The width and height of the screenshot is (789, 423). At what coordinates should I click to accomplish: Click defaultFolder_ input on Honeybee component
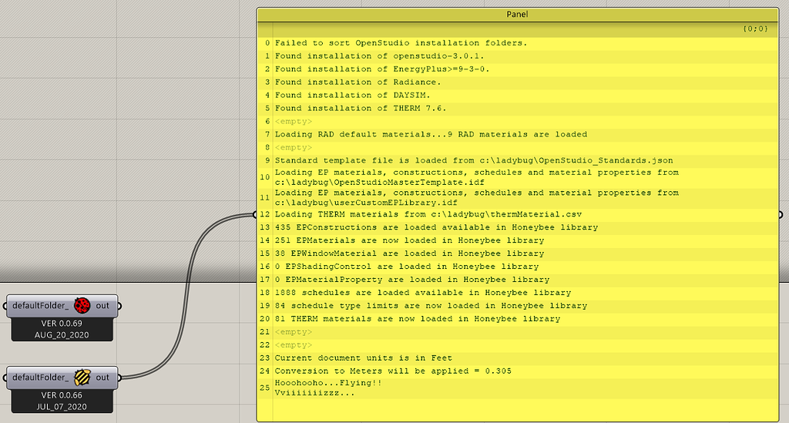pos(40,378)
